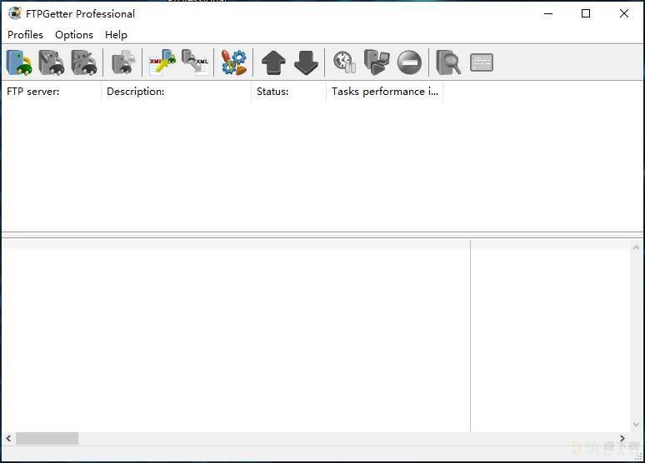This screenshot has height=463, width=645.
Task: Export profiles to XML icon
Action: [195, 62]
